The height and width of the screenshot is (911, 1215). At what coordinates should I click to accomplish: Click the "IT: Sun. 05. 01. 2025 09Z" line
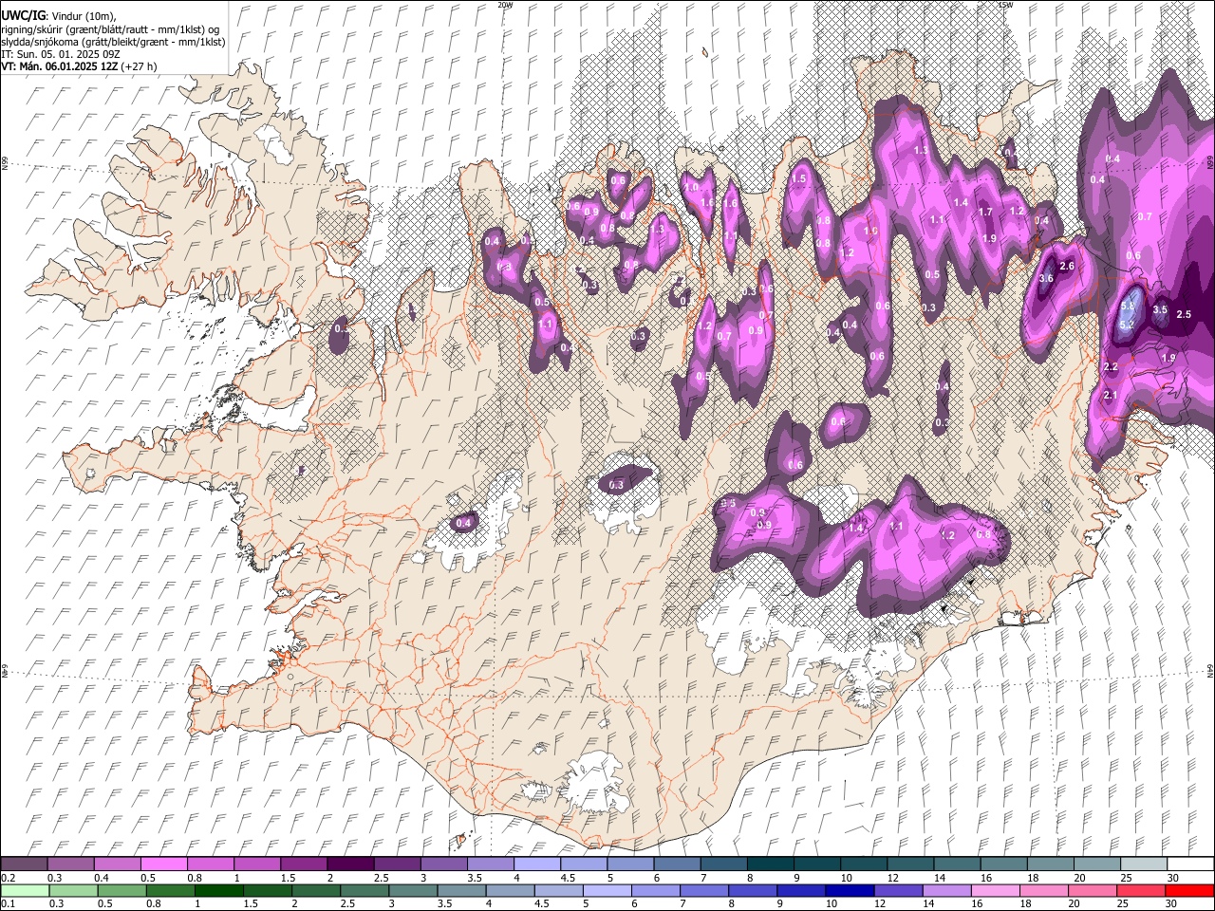click(x=60, y=54)
